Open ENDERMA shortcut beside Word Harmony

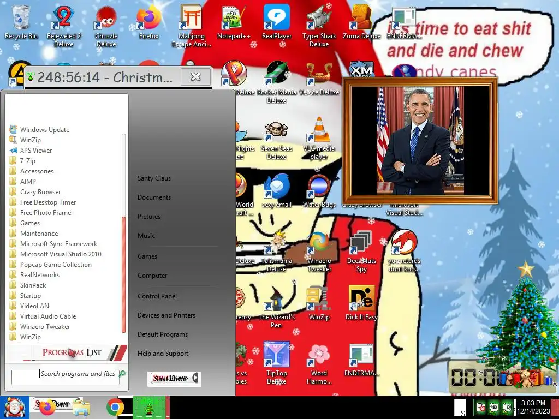(x=361, y=360)
